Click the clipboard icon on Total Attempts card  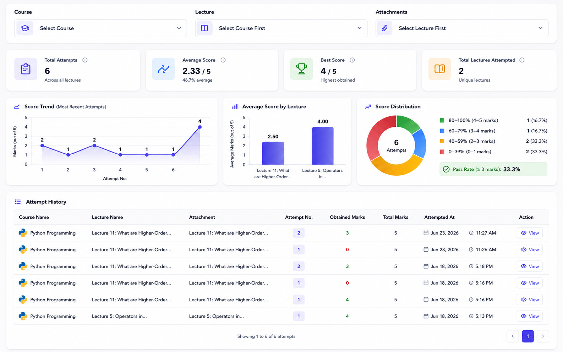(26, 69)
